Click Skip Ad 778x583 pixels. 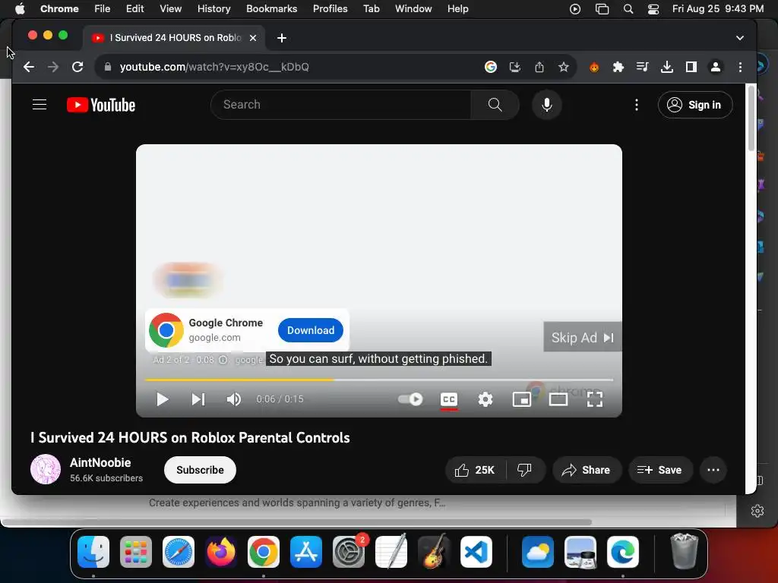583,338
